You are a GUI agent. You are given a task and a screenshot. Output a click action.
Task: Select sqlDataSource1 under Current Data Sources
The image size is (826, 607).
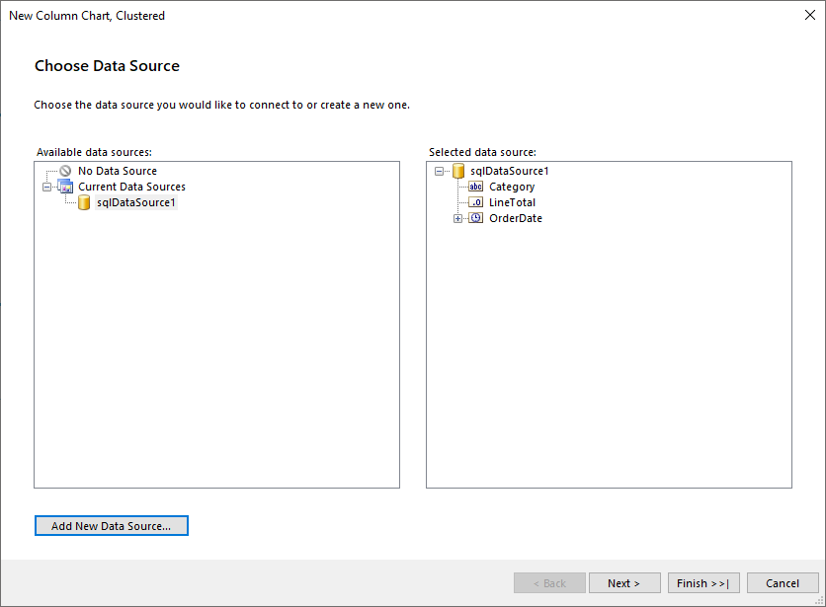click(135, 202)
